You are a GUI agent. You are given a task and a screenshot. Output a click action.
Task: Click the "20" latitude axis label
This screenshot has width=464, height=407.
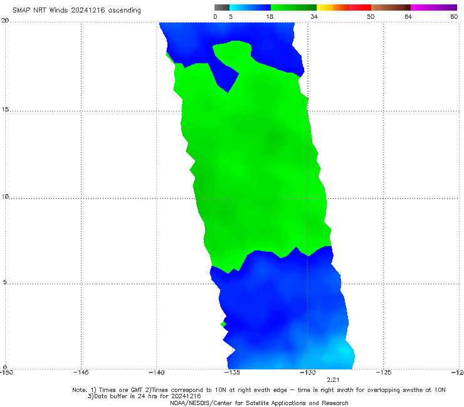tap(5, 20)
